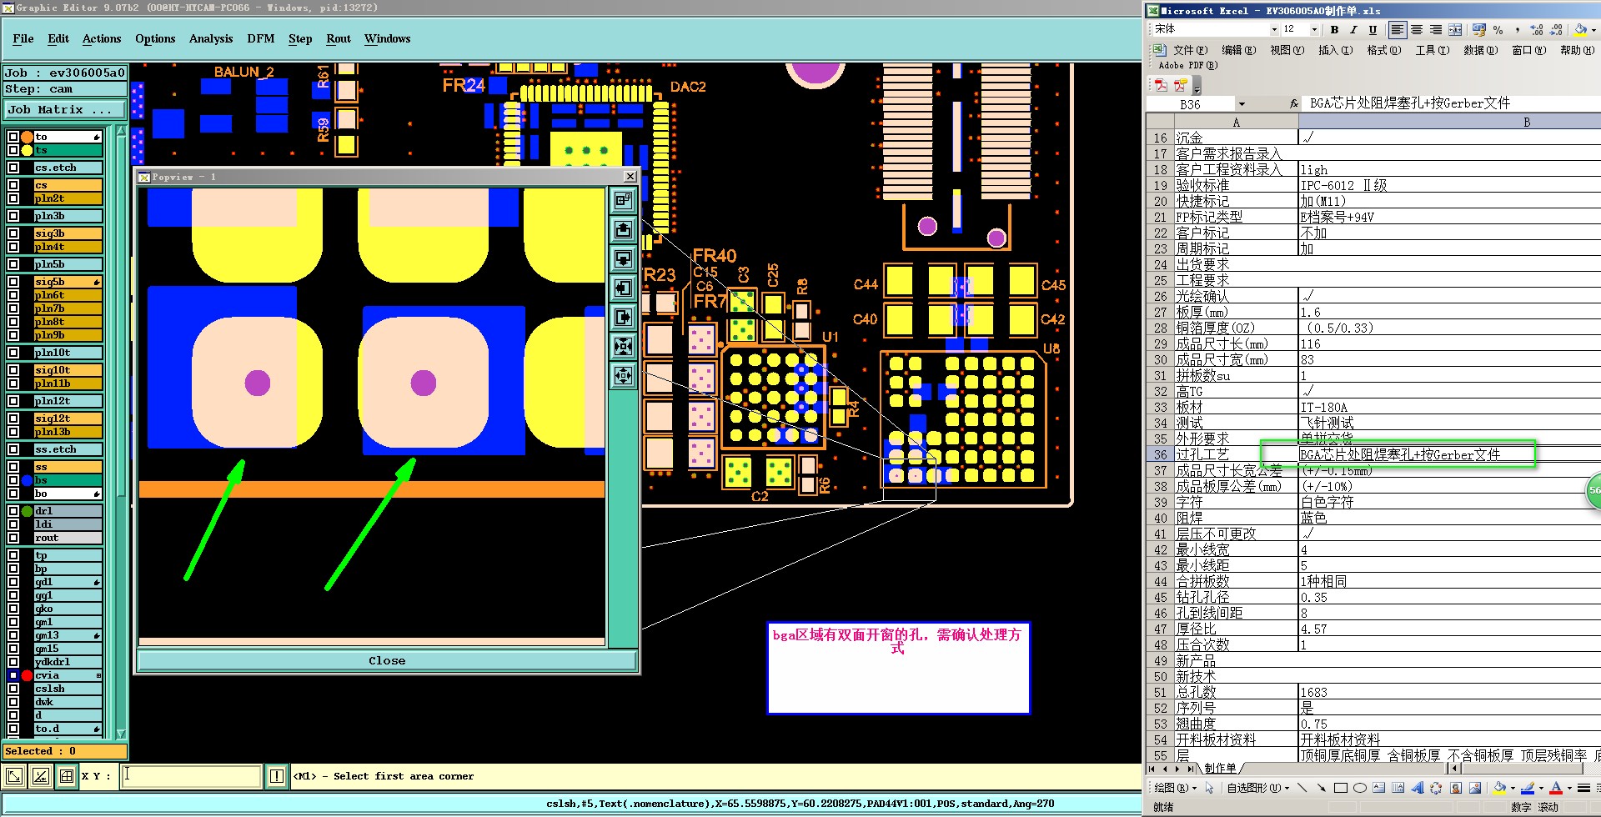Click Underline in the Excel toolbar
The image size is (1601, 817).
click(1373, 29)
